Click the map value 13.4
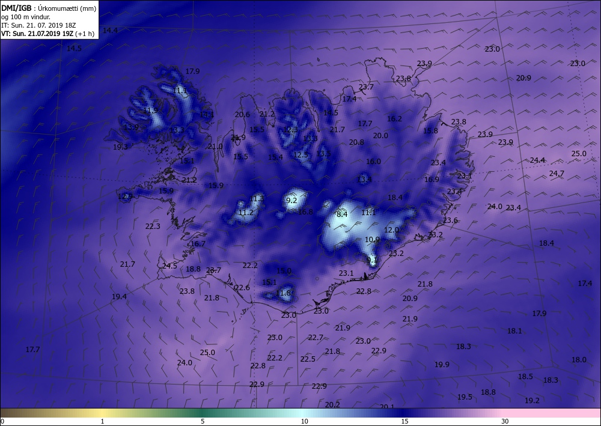The height and width of the screenshot is (426, 601). (364, 179)
